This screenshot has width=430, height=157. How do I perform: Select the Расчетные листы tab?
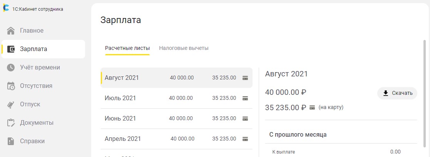(127, 48)
